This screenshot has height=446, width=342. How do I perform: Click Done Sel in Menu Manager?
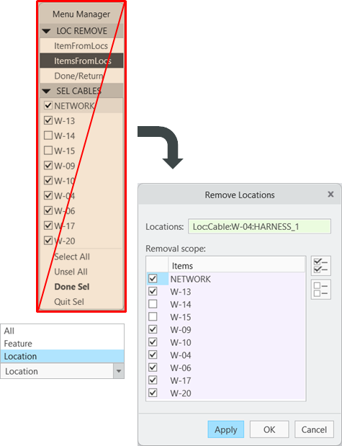(x=72, y=287)
